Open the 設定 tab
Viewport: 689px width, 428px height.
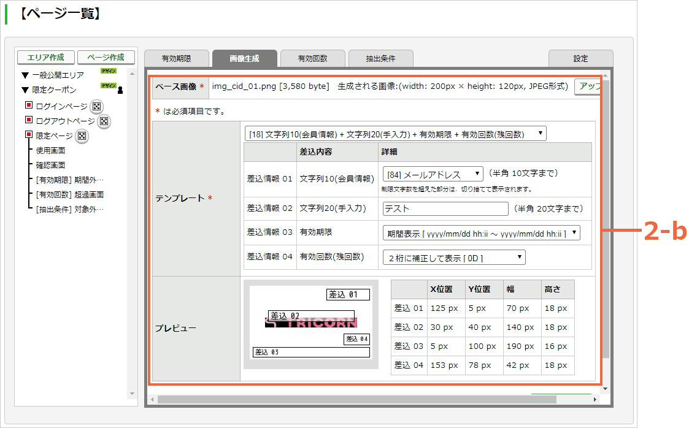click(580, 58)
